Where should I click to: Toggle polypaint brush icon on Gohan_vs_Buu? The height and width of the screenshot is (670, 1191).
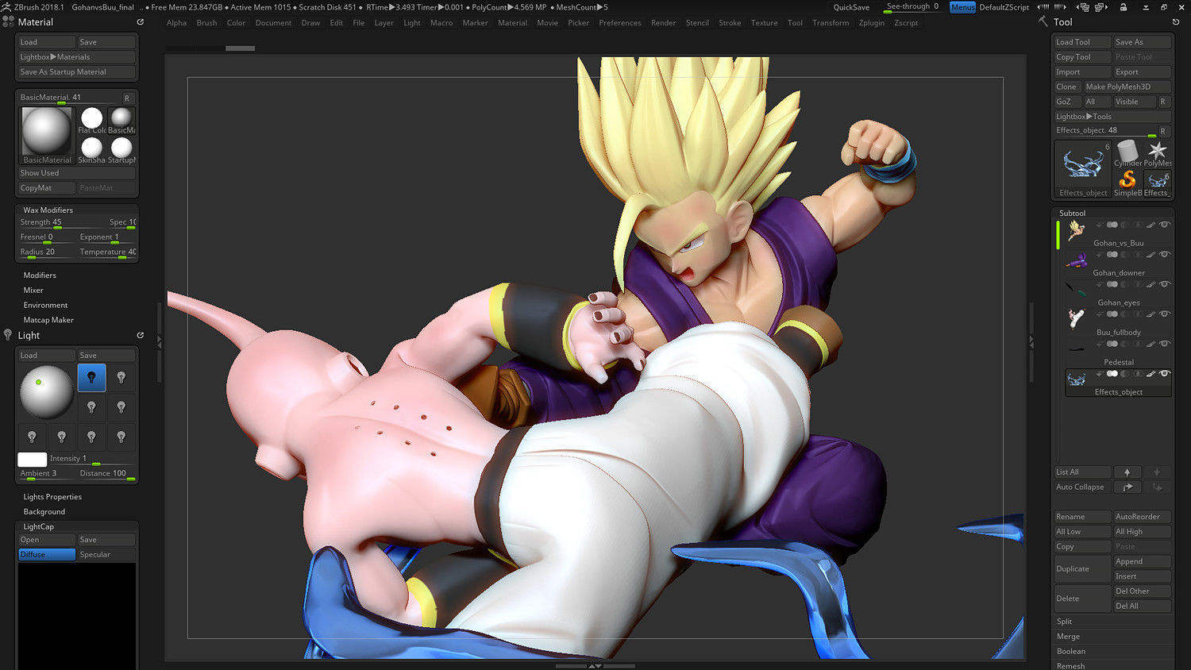coord(1151,225)
